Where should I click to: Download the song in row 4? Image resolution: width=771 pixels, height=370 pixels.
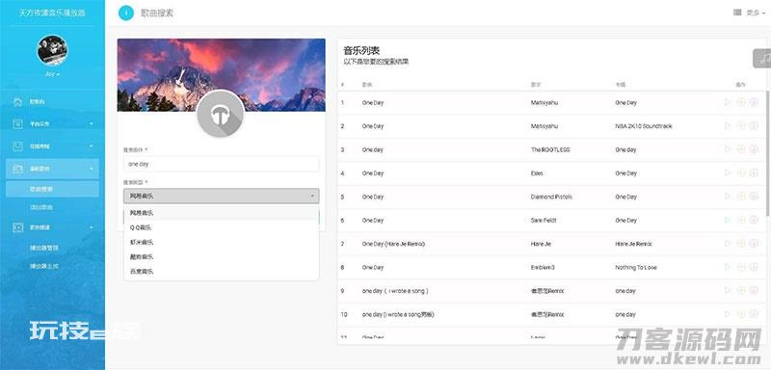(x=754, y=173)
